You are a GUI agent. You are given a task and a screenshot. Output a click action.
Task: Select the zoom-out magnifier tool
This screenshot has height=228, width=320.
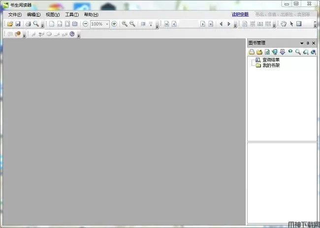coord(132,24)
